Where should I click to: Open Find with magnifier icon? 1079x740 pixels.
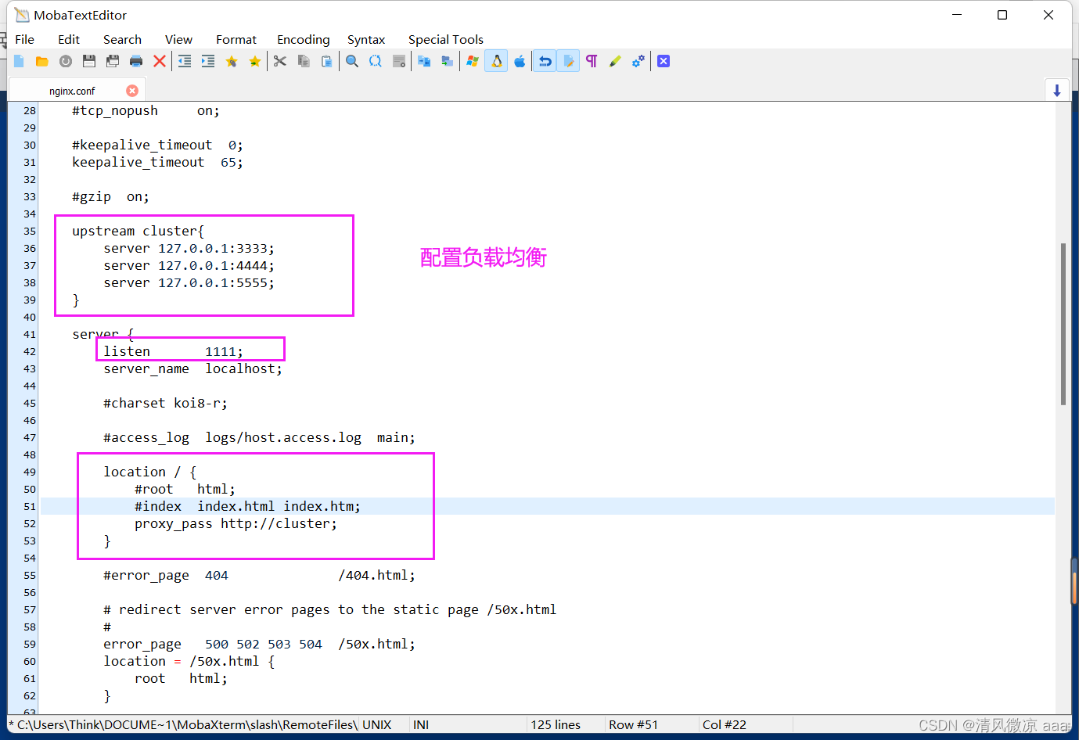point(352,61)
